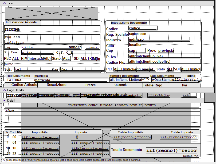This screenshot has width=216, height=164.
Task: Click the 'Ai sensi della legge 675/96' footer text
Action: [72, 160]
